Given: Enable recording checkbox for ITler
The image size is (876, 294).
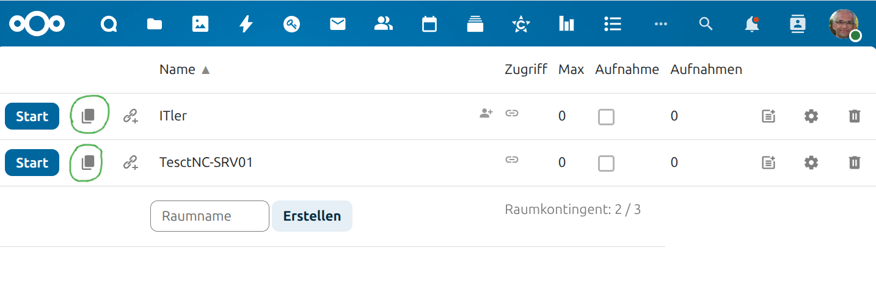Looking at the screenshot, I should coord(606,117).
